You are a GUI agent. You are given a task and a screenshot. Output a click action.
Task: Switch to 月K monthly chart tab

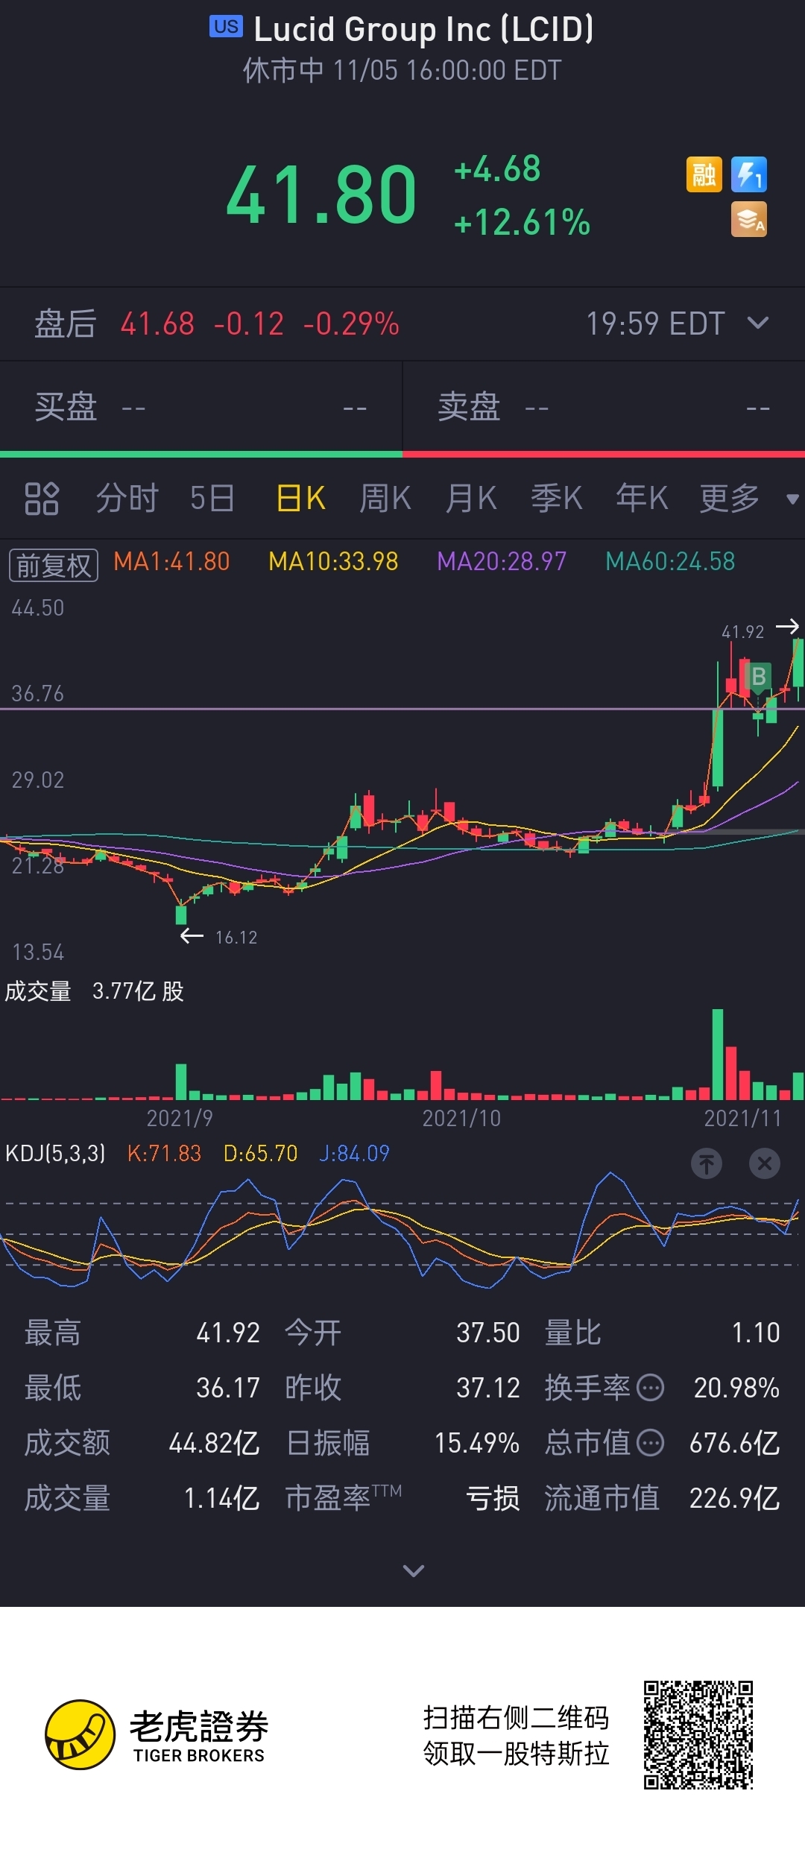coord(471,498)
